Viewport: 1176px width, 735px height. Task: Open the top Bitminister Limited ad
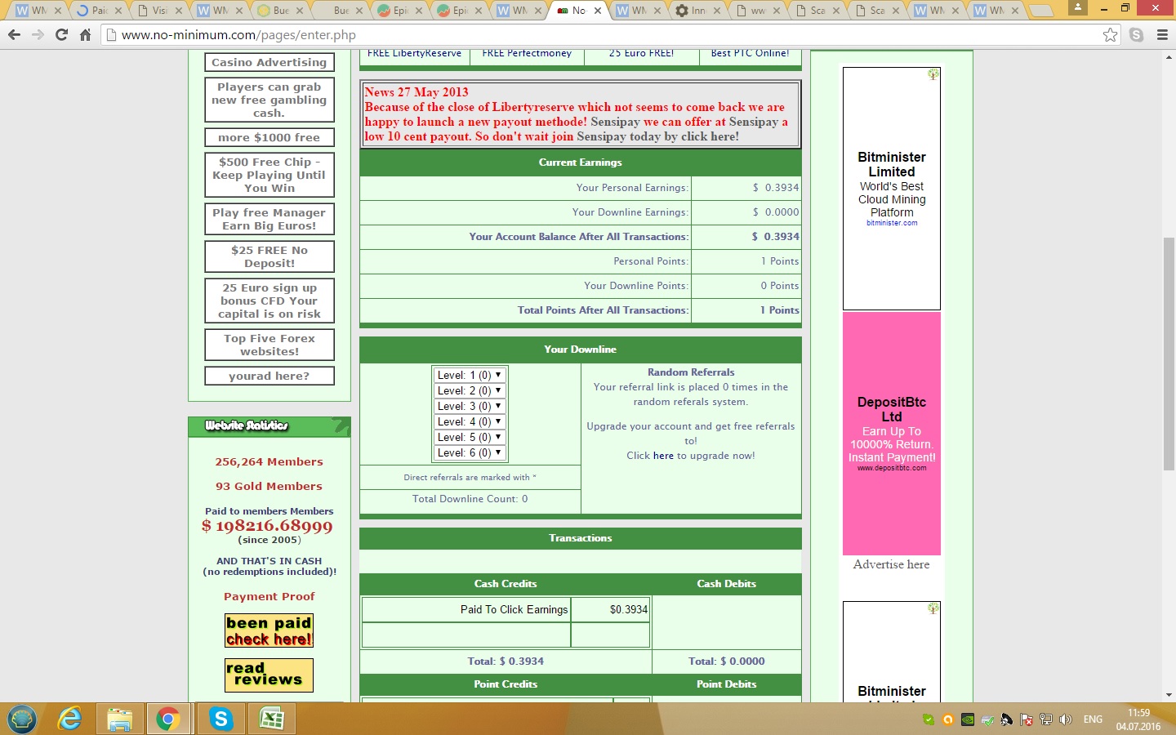pyautogui.click(x=892, y=189)
